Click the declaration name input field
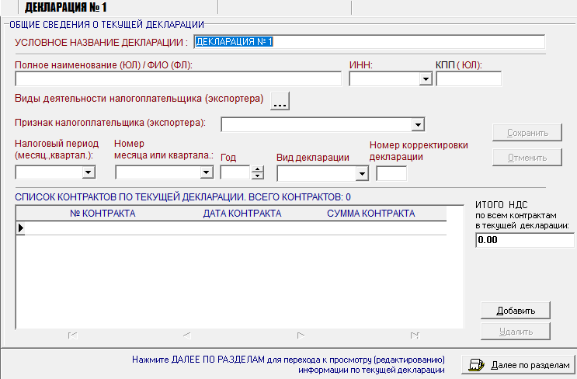The height and width of the screenshot is (379, 577). tap(369, 42)
